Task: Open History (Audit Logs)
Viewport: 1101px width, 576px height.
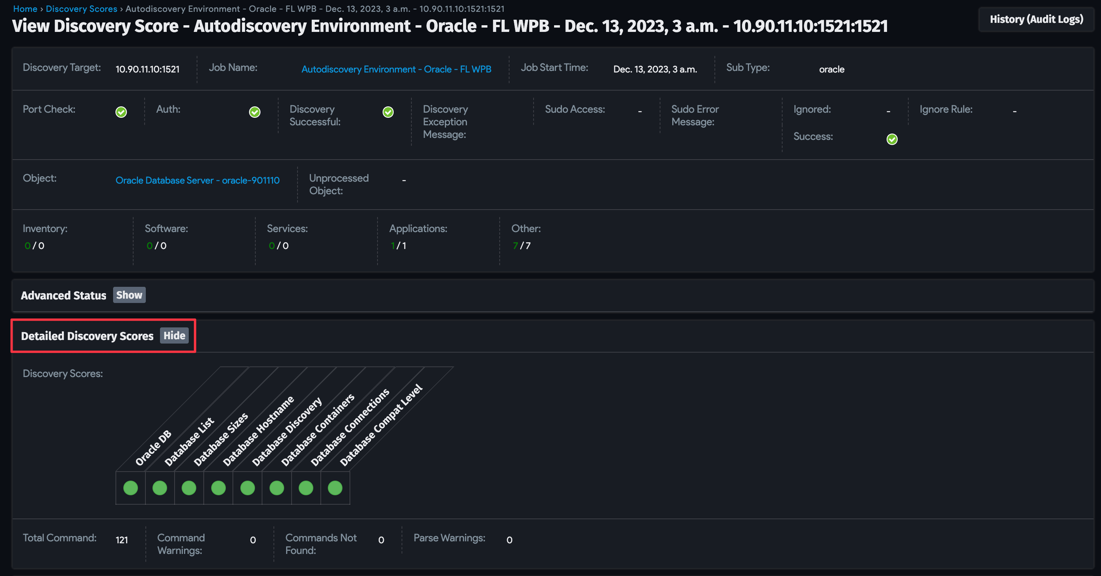Action: pos(1036,19)
